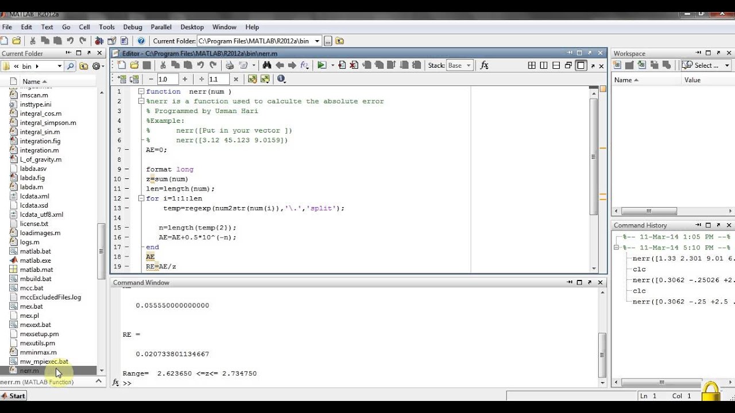
Task: Open the Simulink icon in the main toolbar
Action: pyautogui.click(x=99, y=41)
